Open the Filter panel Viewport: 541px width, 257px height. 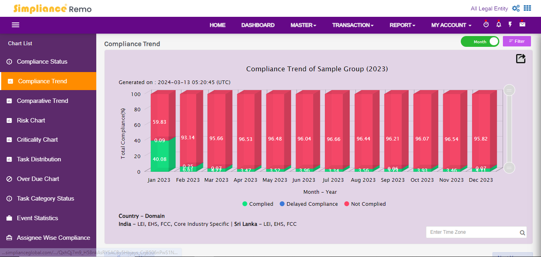pyautogui.click(x=517, y=41)
